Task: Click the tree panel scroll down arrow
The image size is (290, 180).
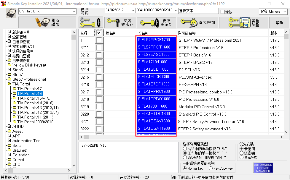Action: click(x=74, y=166)
